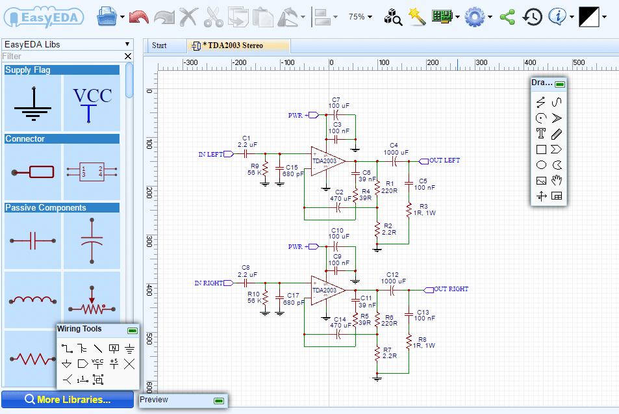The width and height of the screenshot is (619, 414).
Task: Place a +5V flag from Wiring Tools
Action: point(114,364)
